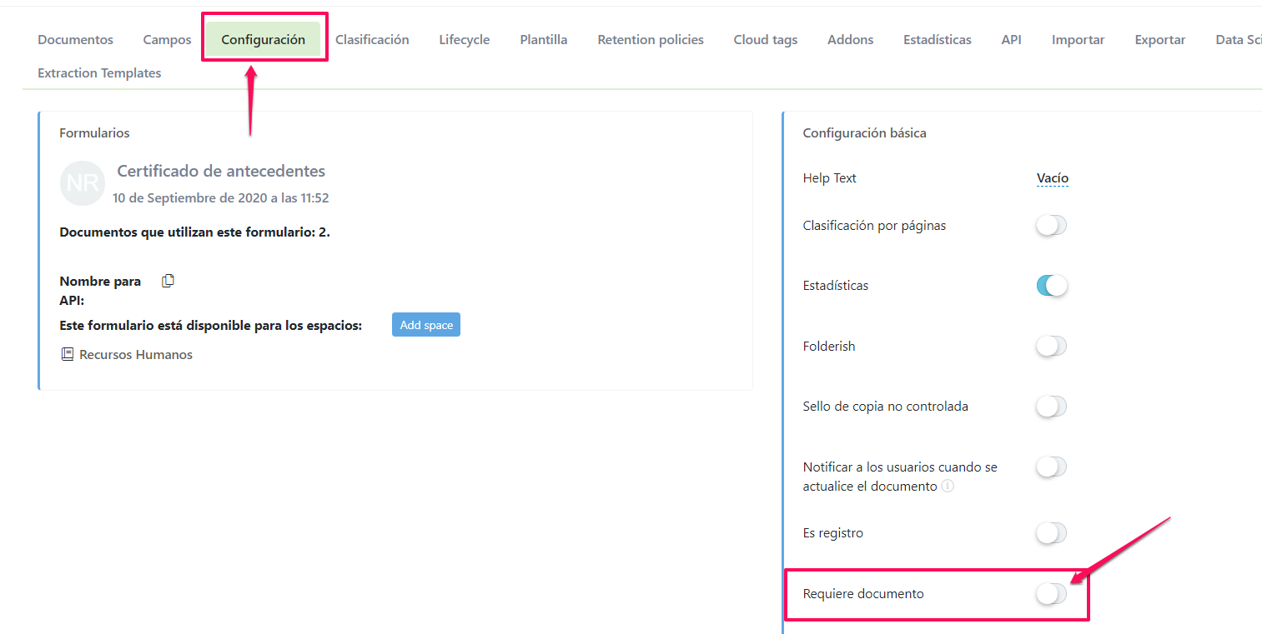The height and width of the screenshot is (634, 1262).
Task: Click the book icon beside Recursos Humanos
Action: [x=68, y=354]
